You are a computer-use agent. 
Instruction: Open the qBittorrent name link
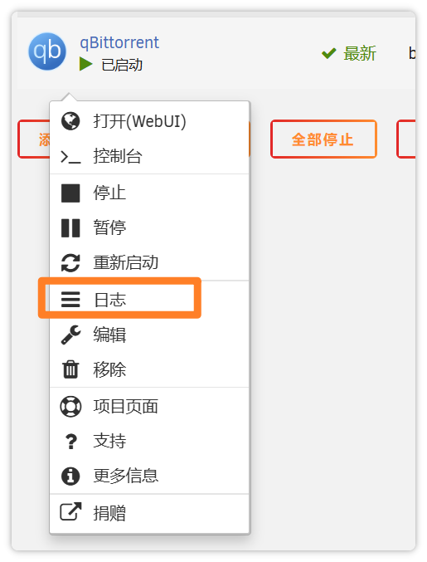tap(119, 42)
